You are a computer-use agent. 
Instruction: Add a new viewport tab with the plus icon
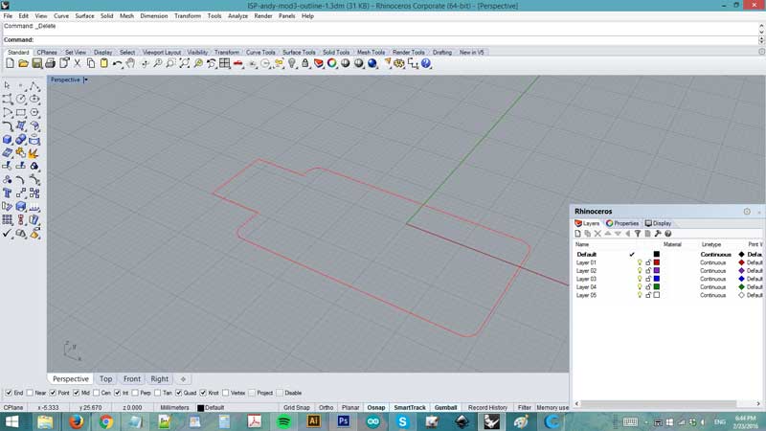pos(183,378)
